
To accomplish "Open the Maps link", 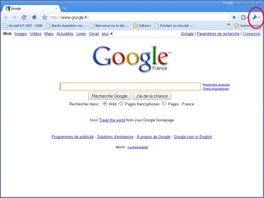I will coord(49,34).
